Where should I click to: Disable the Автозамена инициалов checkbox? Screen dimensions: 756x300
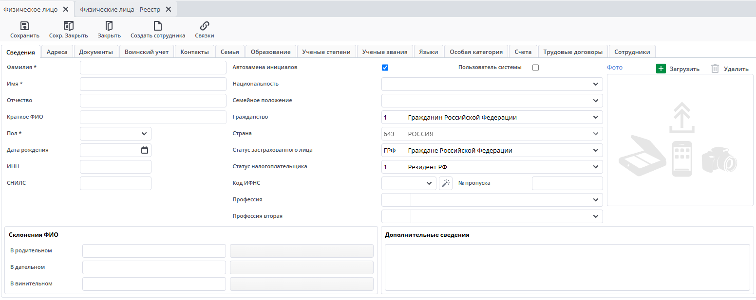point(385,68)
